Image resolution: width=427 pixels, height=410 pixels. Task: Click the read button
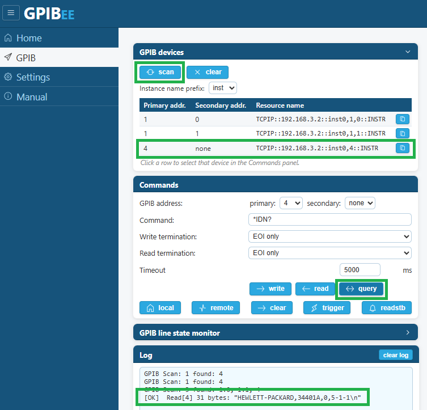tap(315, 289)
